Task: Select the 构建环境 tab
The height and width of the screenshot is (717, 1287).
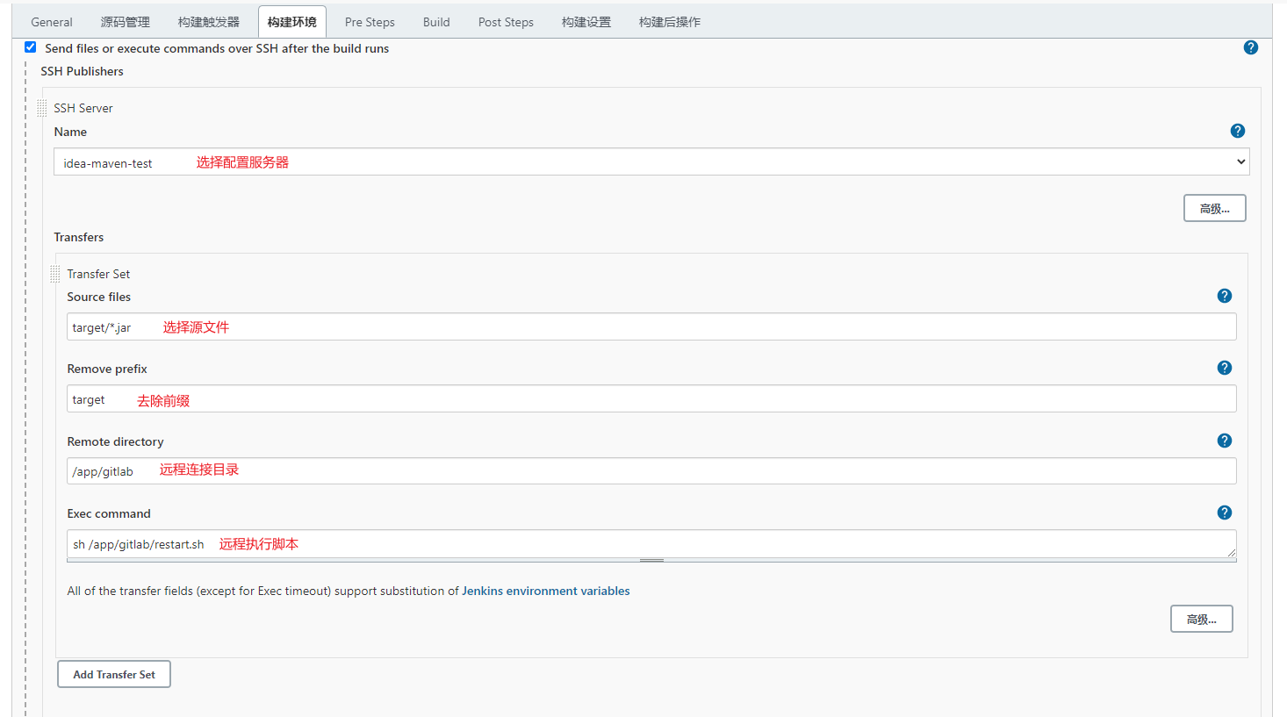Action: coord(292,22)
